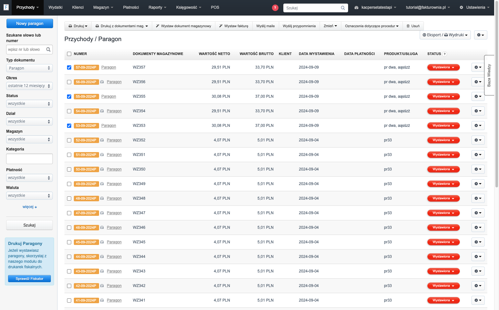Open Wystawiona status dropdown for 53-09-2024P

tap(443, 126)
